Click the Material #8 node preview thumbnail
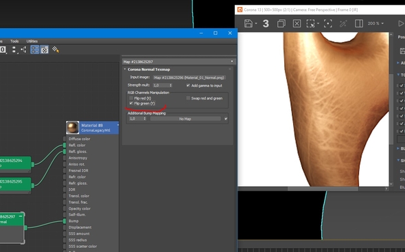The width and height of the screenshot is (405, 252). click(73, 128)
